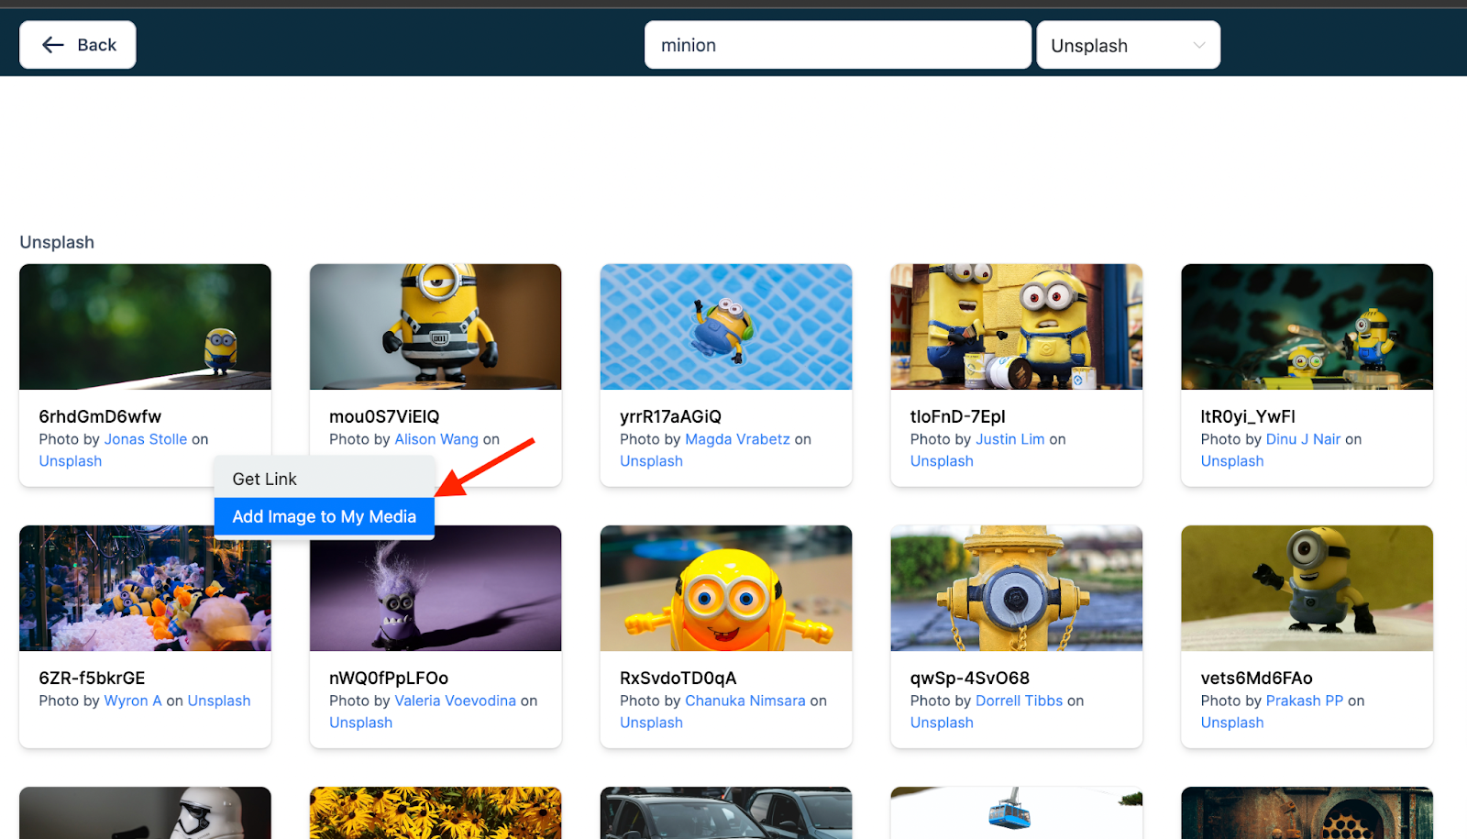1467x839 pixels.
Task: Click the waving minion toy image vets6Md6FAo
Action: pos(1307,588)
